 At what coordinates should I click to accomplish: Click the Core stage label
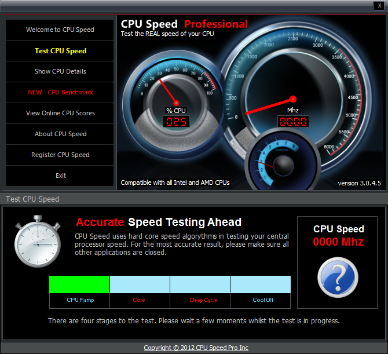point(139,300)
